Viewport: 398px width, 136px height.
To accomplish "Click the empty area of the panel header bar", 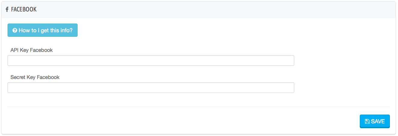I will point(211,10).
